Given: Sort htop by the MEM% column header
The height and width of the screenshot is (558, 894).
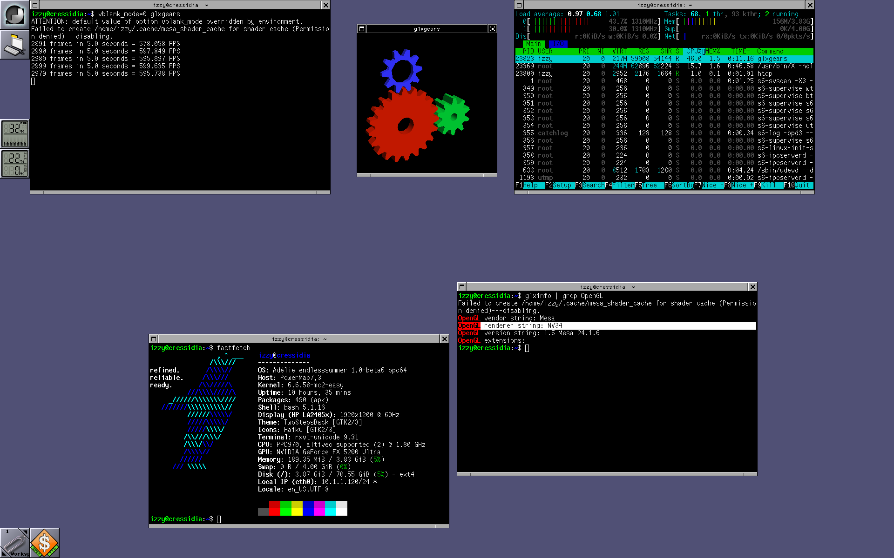Looking at the screenshot, I should click(712, 51).
